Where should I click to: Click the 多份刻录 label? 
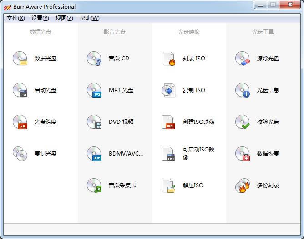[x=268, y=185]
